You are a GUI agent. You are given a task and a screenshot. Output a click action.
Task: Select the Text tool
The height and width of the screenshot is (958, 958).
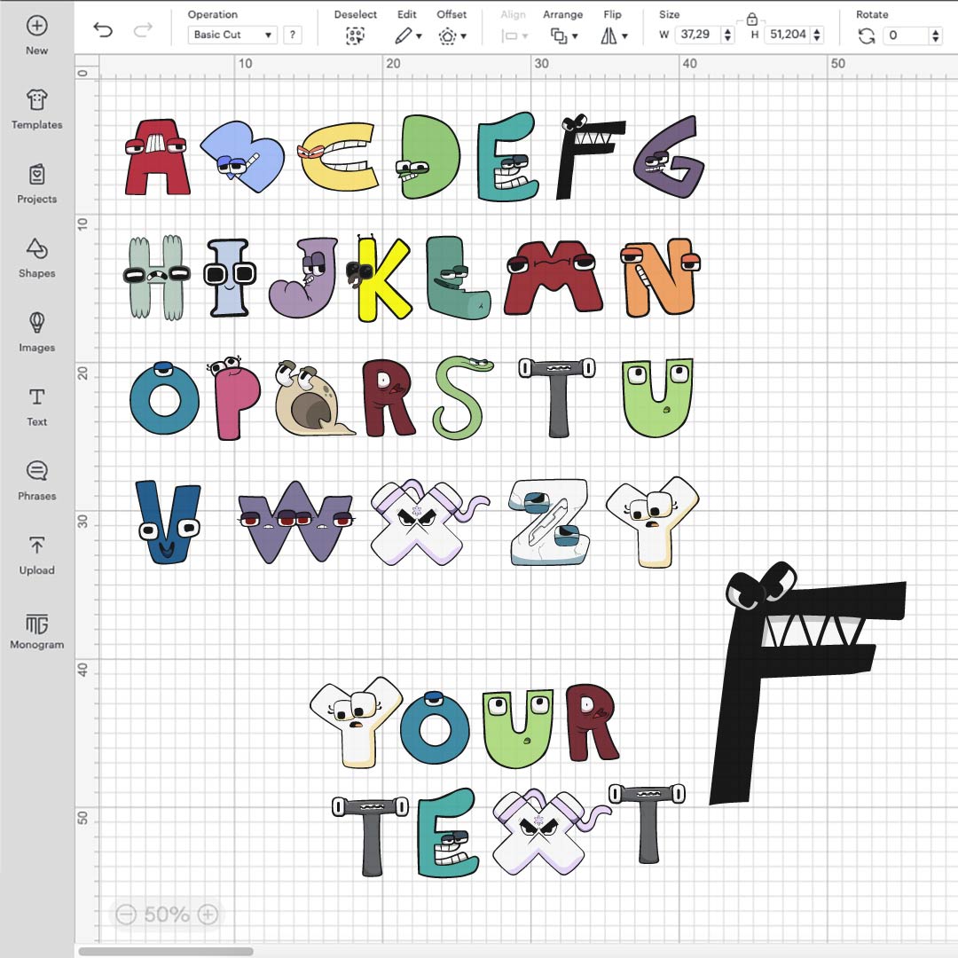point(36,397)
